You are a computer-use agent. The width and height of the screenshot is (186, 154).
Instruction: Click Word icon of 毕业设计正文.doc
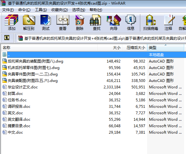(x=5, y=87)
